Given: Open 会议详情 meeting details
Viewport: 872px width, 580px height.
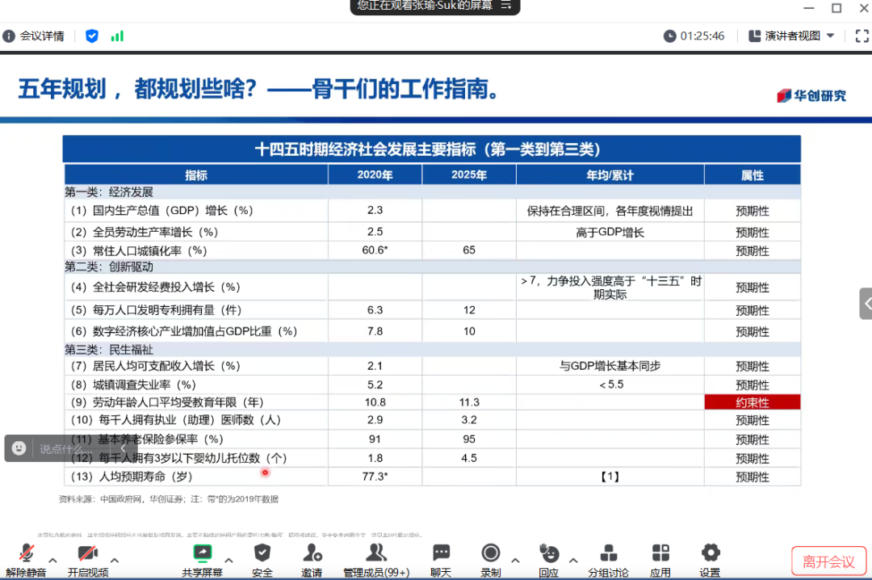Looking at the screenshot, I should coord(34,36).
